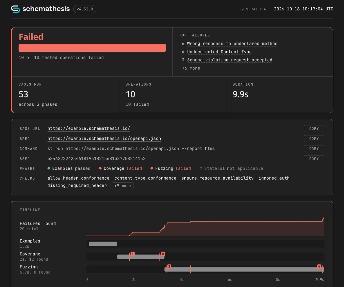The width and height of the screenshot is (344, 287).
Task: Copy the spec URL
Action: point(314,139)
